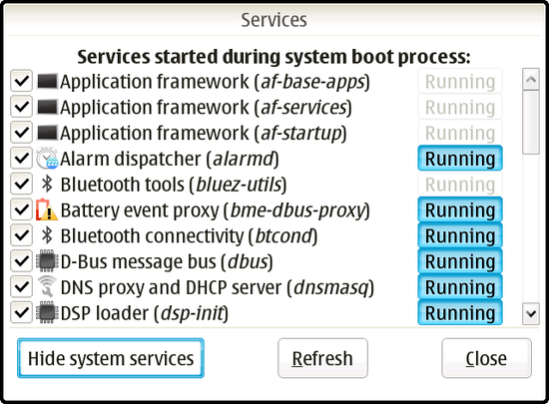Click the battery warning icon for bme-dbus-proxy
The height and width of the screenshot is (404, 549).
point(47,209)
